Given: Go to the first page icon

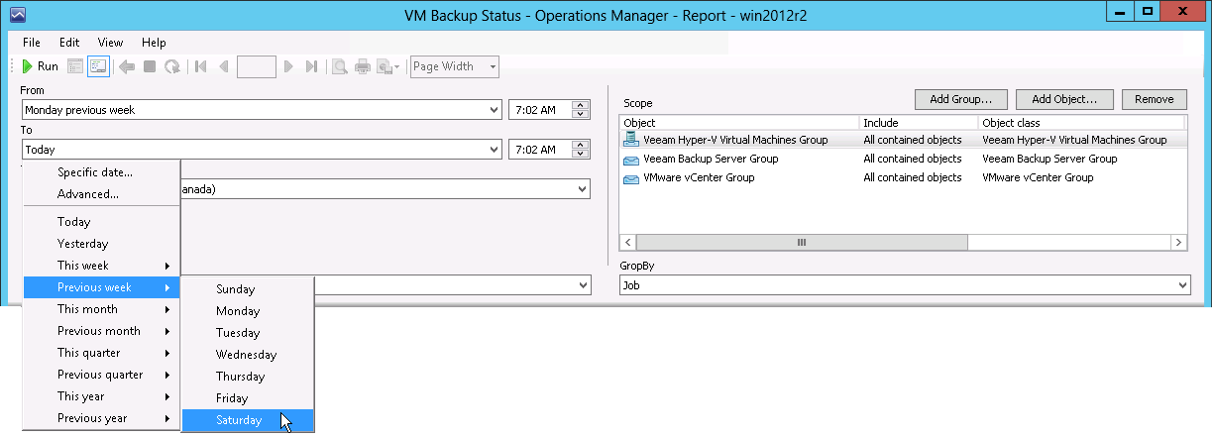Looking at the screenshot, I should pos(201,66).
